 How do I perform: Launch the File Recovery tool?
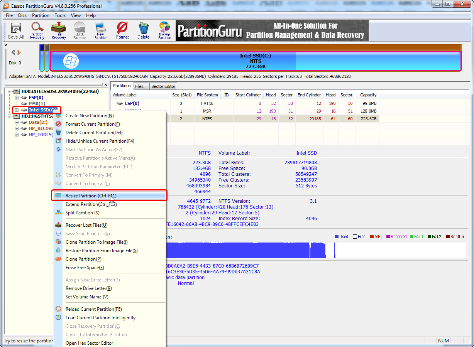point(59,30)
